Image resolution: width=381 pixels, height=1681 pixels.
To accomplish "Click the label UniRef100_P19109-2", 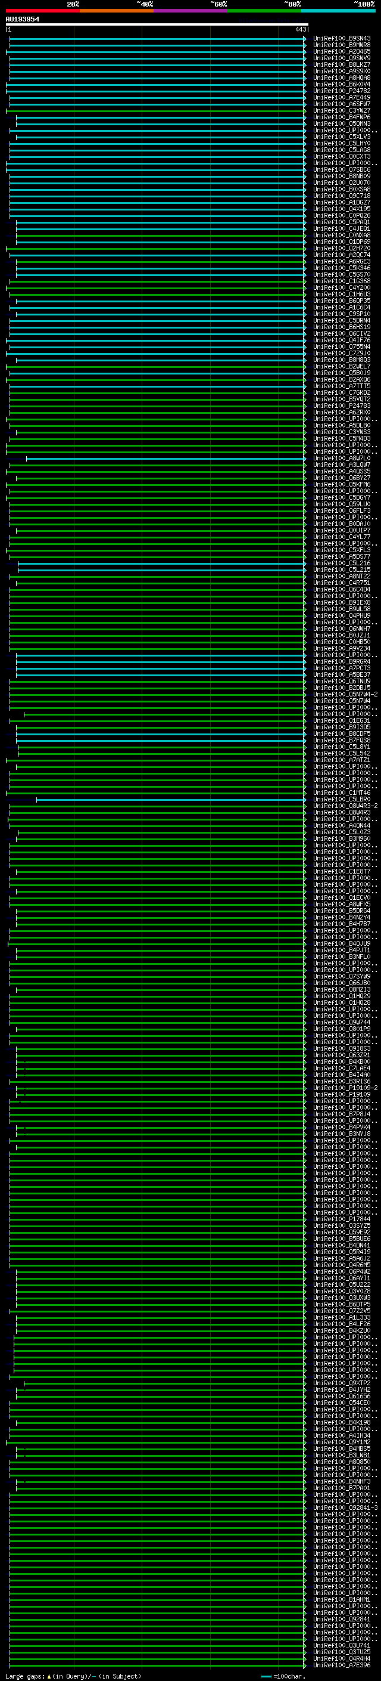I will (x=345, y=1088).
